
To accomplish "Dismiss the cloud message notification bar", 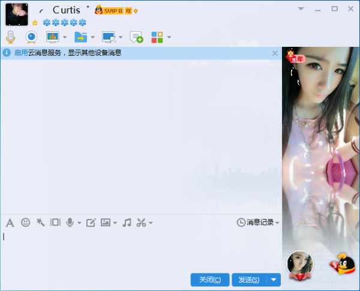I will click(x=275, y=53).
